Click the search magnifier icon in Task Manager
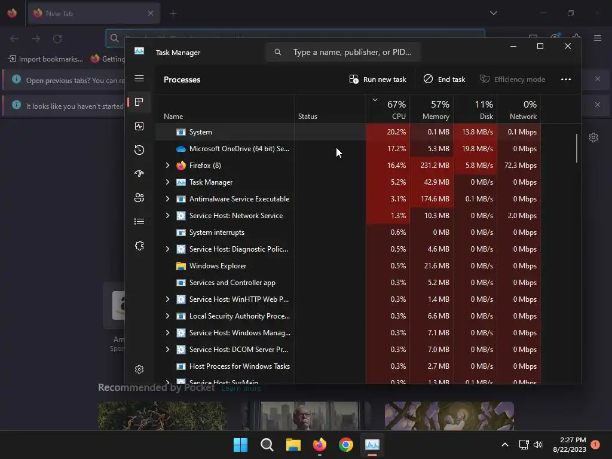 (x=278, y=52)
